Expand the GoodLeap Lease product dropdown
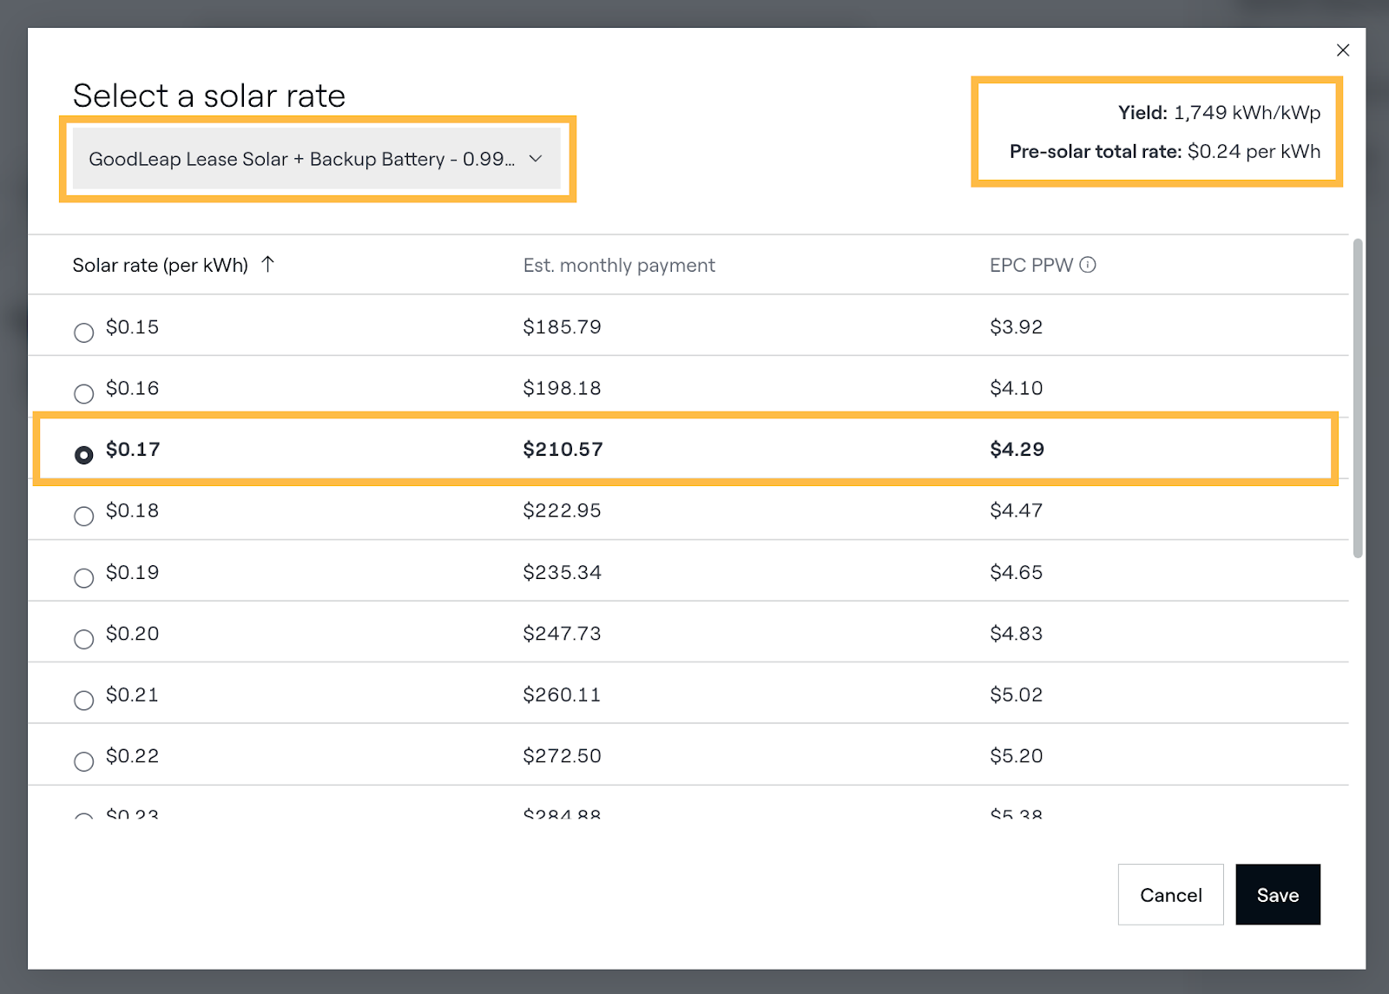The width and height of the screenshot is (1389, 994). point(316,159)
